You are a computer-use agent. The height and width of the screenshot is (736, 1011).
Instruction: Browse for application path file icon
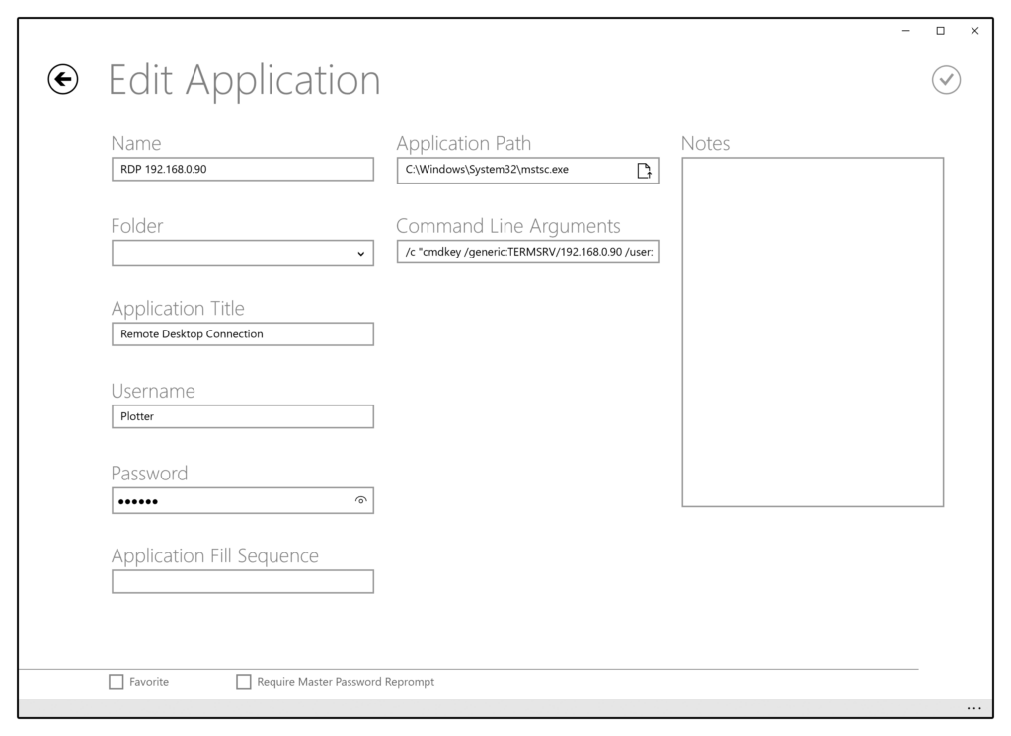pyautogui.click(x=644, y=170)
